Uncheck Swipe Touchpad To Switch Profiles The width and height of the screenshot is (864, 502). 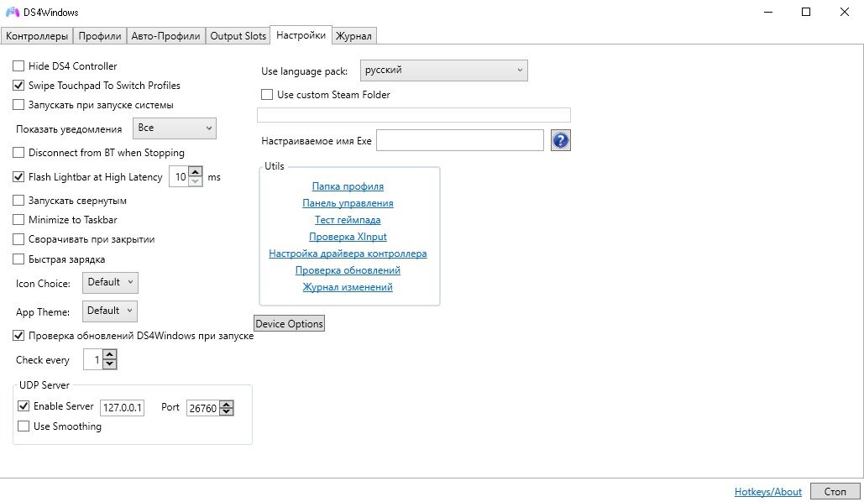tap(18, 86)
